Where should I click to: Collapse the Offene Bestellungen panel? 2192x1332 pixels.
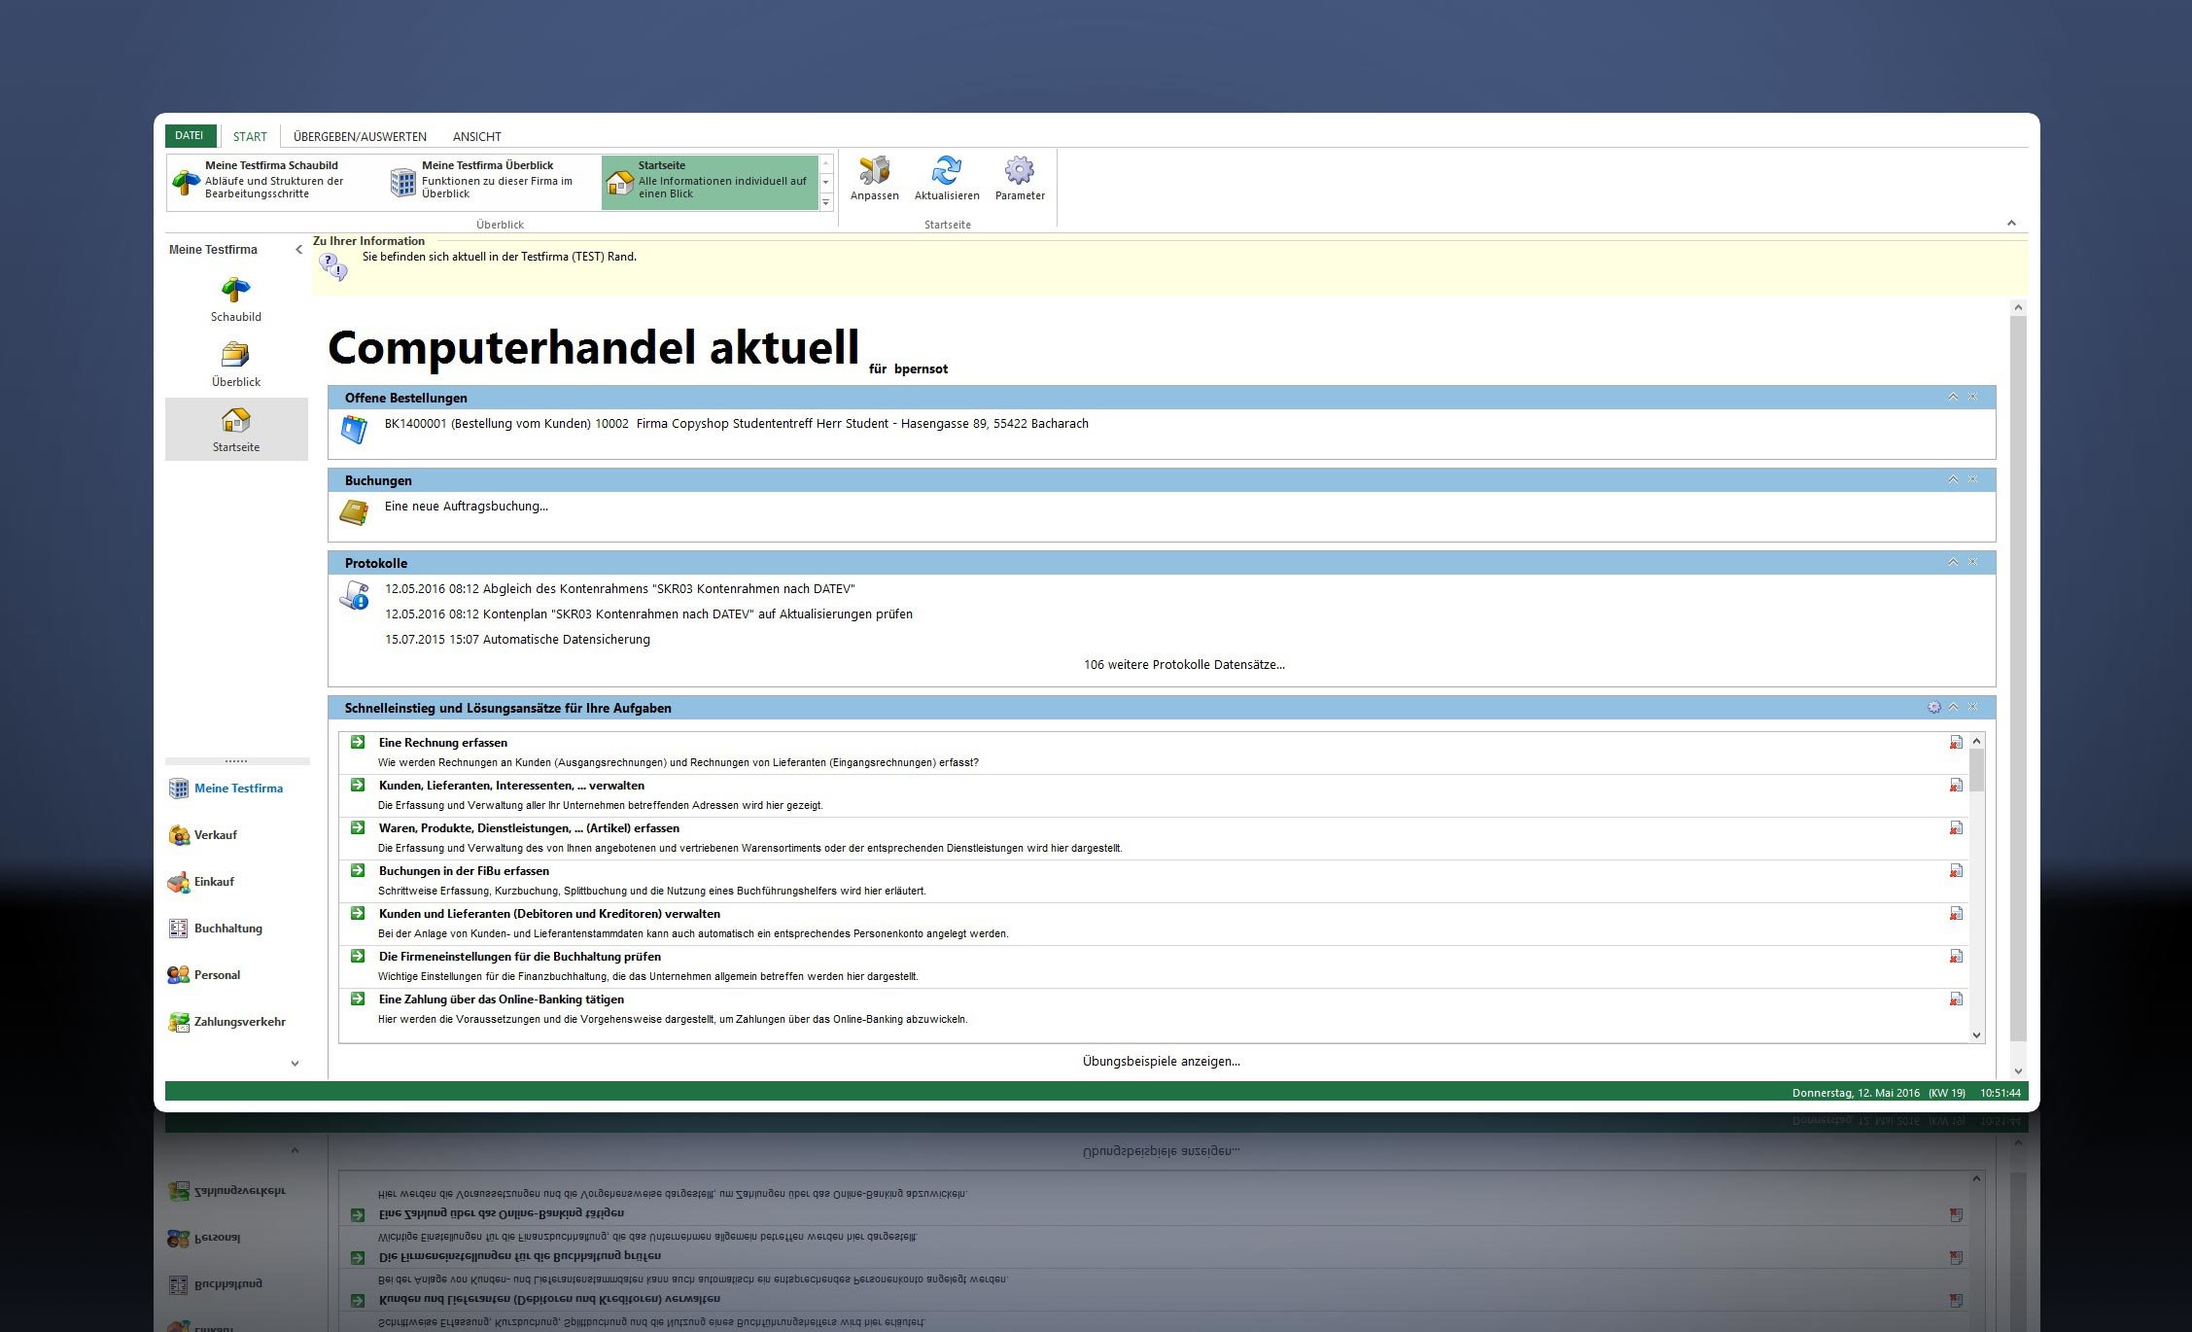1953,397
